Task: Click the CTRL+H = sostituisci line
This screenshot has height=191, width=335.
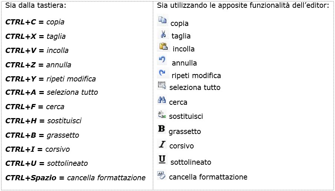Action: [x=43, y=121]
